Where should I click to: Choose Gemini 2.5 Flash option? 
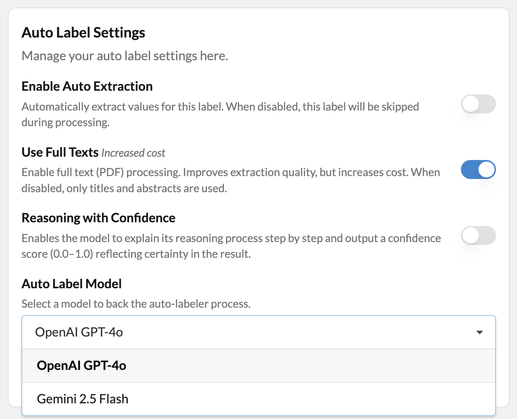pyautogui.click(x=82, y=399)
